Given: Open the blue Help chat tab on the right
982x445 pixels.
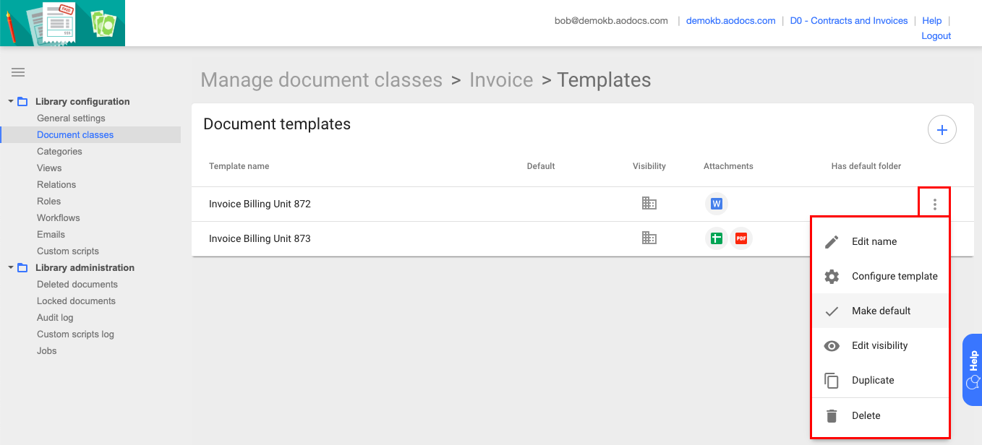Looking at the screenshot, I should (972, 369).
